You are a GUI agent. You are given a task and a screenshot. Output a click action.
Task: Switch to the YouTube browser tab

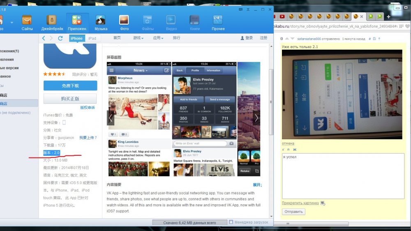[282, 16]
